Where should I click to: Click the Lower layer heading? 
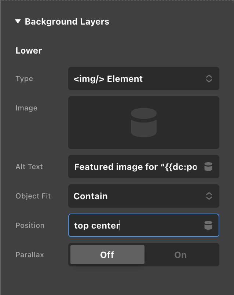(29, 51)
